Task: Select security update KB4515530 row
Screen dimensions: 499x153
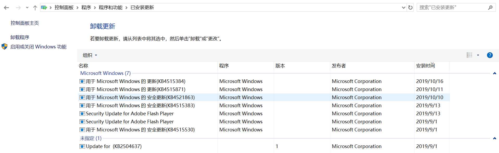Action: (x=264, y=130)
